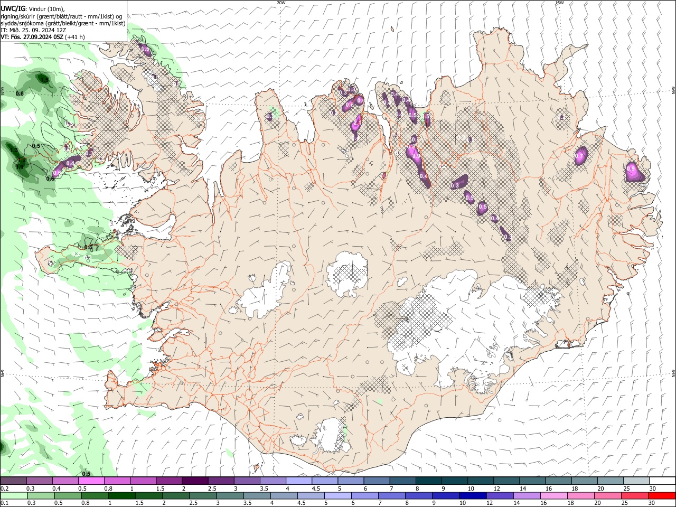
Task: Pick the snow legend swatch between 0.2 and 0.3
Action: (13, 481)
